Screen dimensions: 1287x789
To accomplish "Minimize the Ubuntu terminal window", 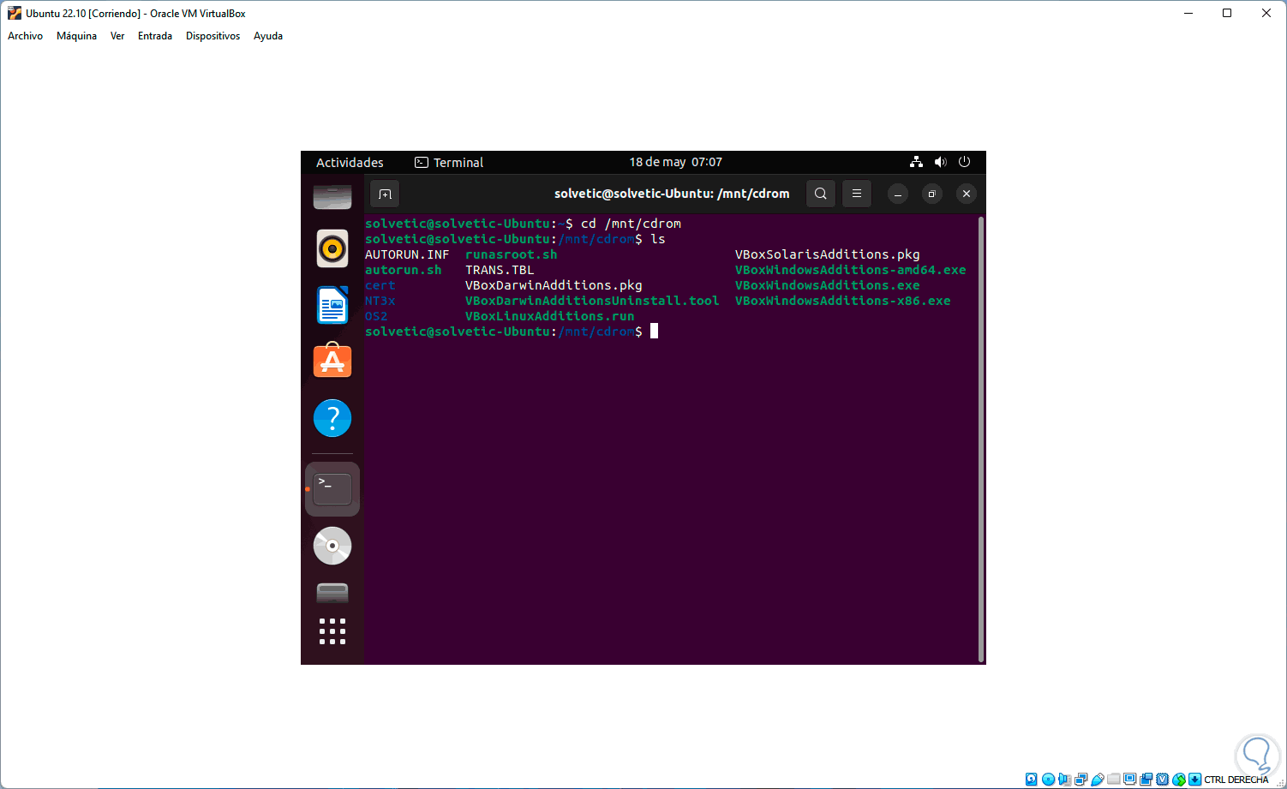I will click(898, 194).
